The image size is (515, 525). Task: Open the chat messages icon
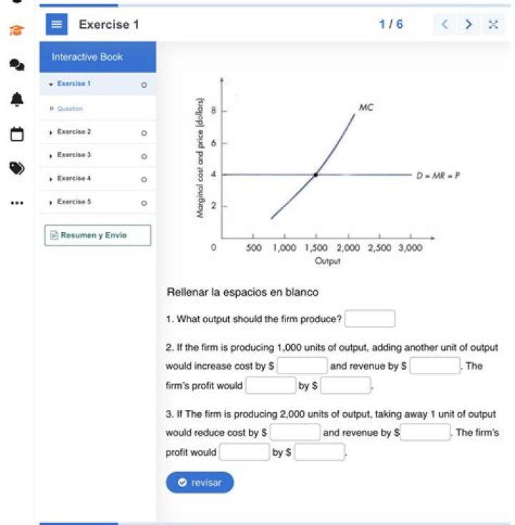[x=16, y=65]
